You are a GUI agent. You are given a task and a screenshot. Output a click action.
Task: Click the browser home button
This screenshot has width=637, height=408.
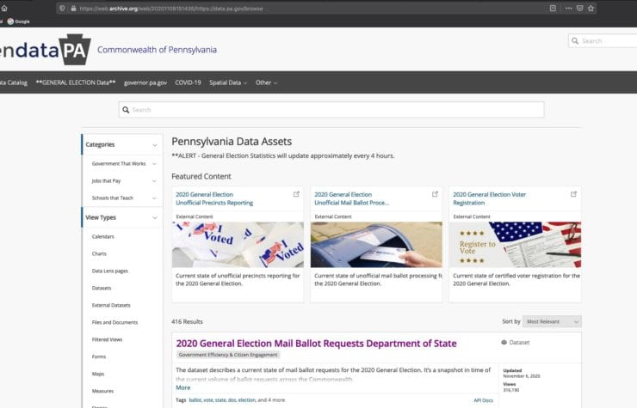5,8
